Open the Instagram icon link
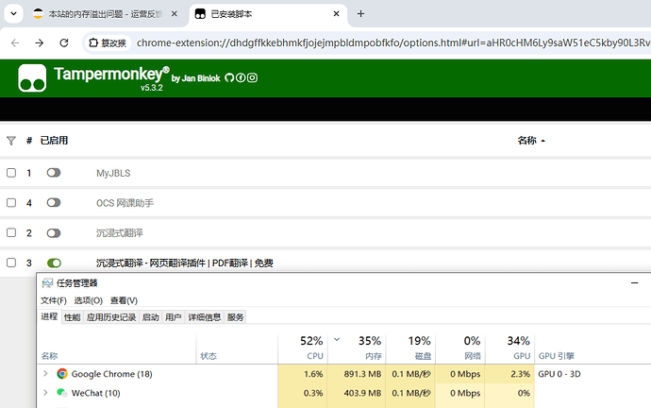 tap(252, 77)
